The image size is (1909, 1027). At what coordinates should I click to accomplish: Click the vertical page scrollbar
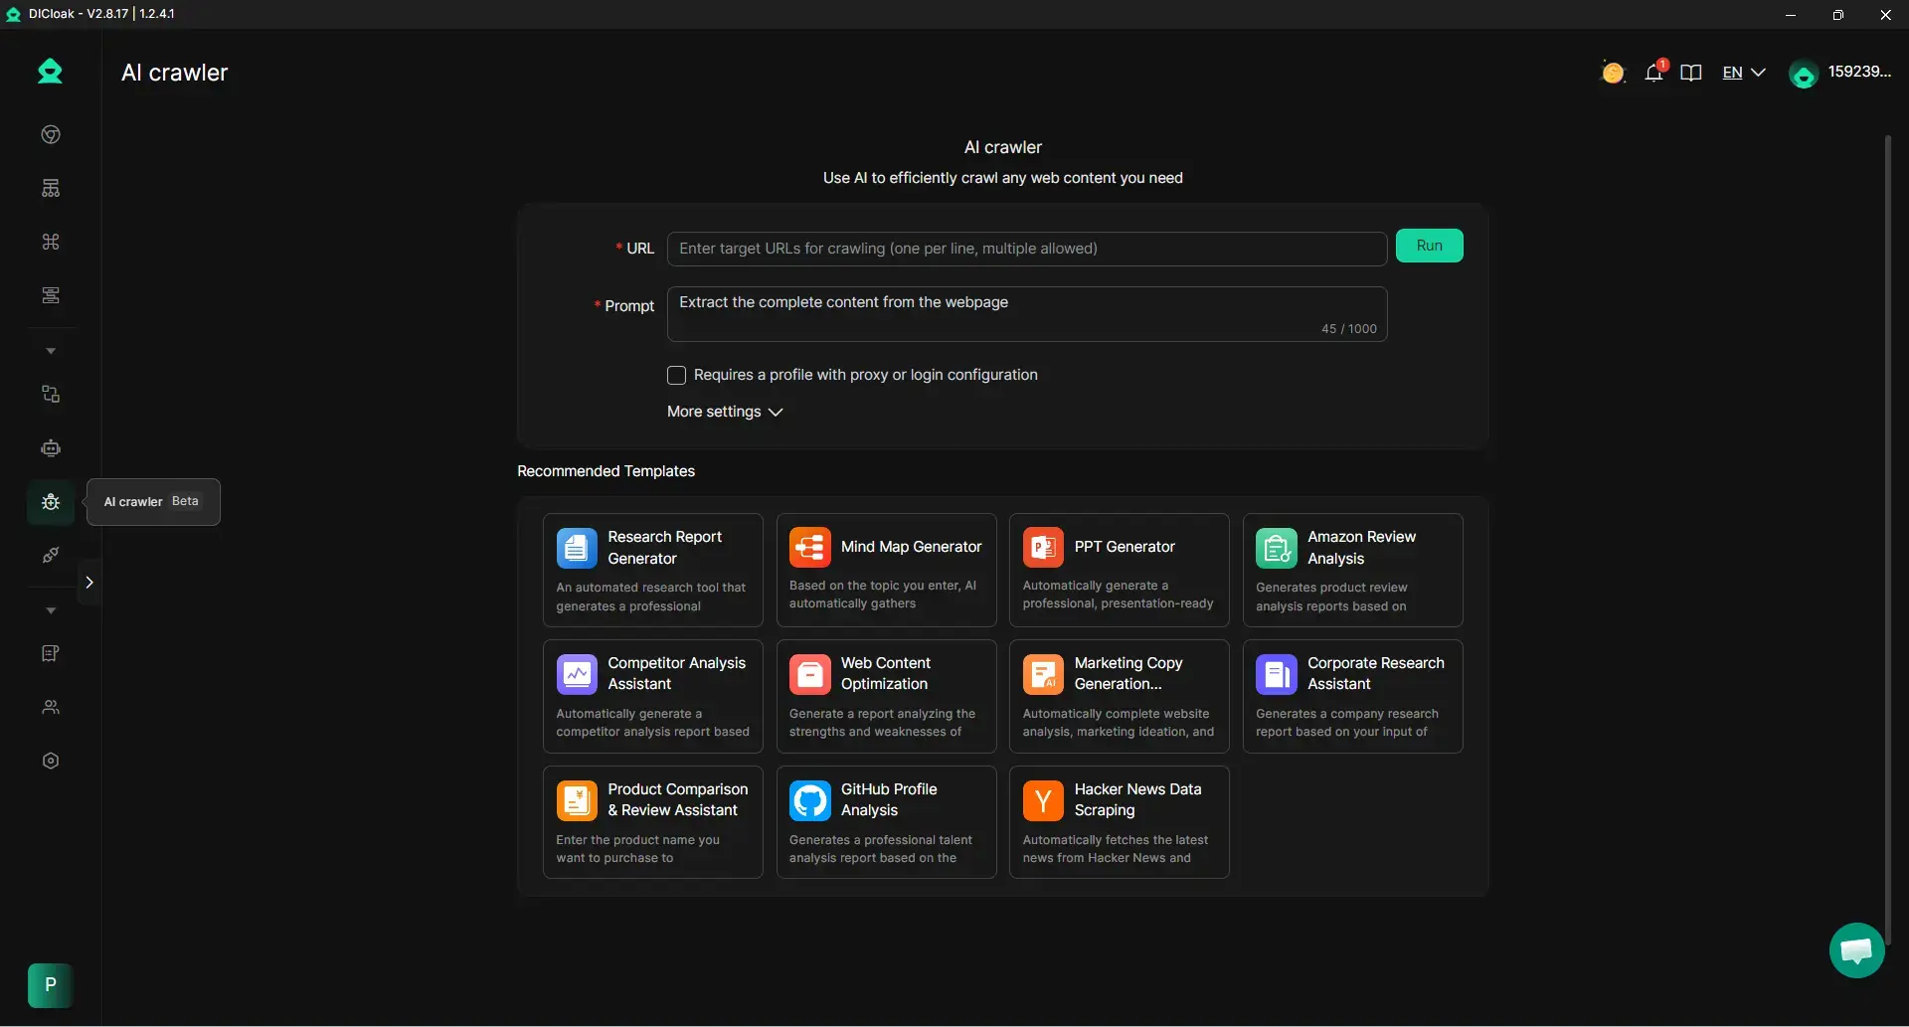[1887, 537]
